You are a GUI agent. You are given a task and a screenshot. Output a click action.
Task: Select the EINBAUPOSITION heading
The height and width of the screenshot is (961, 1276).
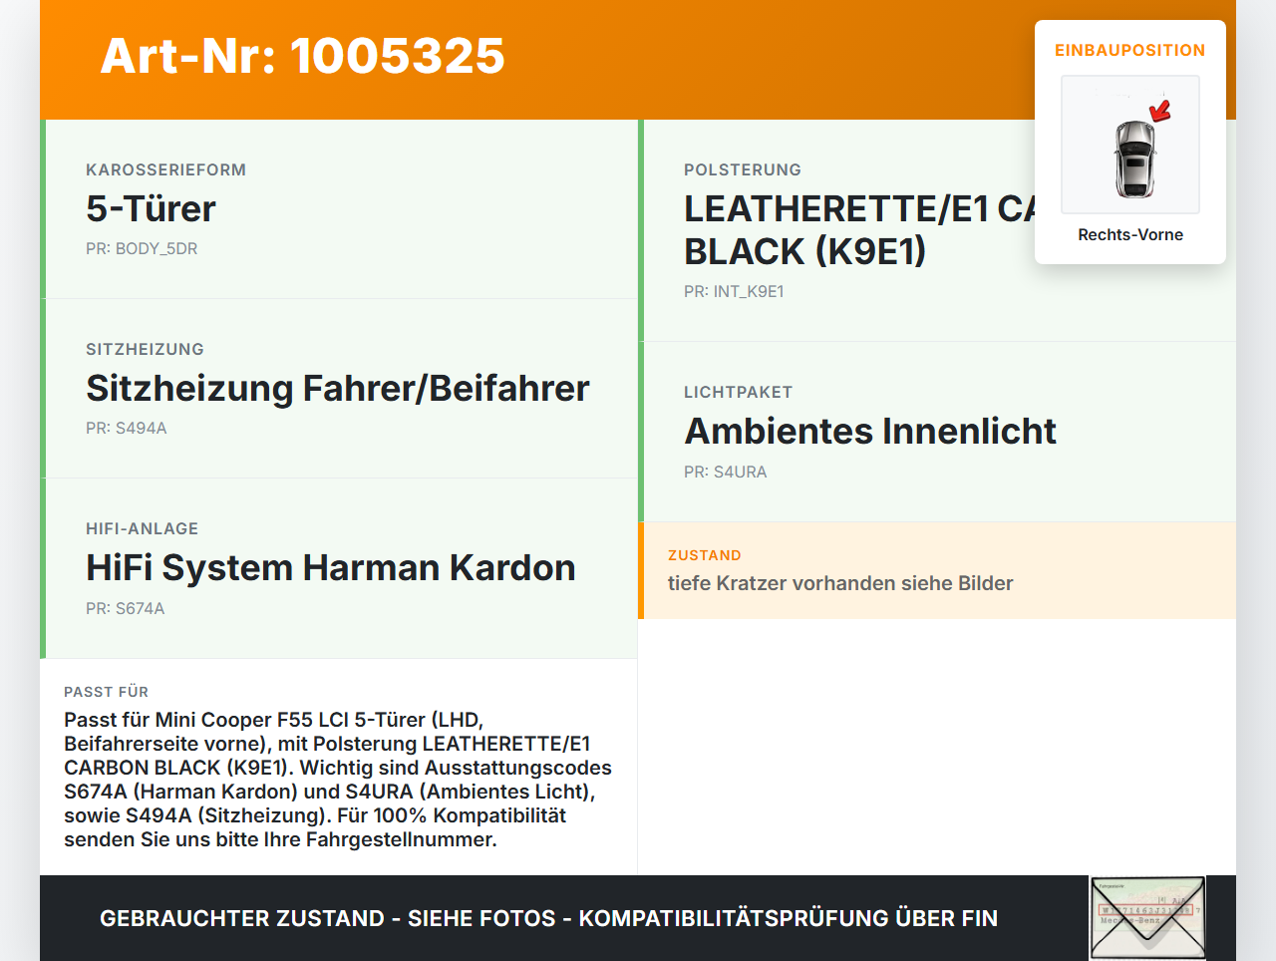[1129, 50]
